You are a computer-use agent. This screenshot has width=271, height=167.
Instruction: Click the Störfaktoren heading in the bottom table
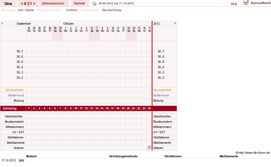click(x=173, y=156)
